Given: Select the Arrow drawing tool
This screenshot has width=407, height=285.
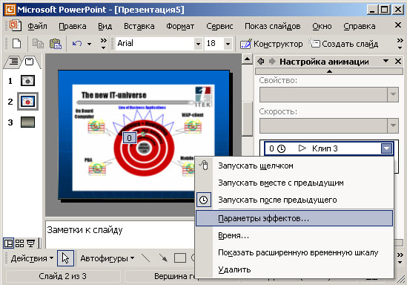Looking at the screenshot, I should [x=163, y=258].
